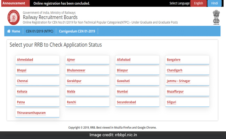Click the red Announcement label
Screen dimensions: 226x139
tap(14, 3)
